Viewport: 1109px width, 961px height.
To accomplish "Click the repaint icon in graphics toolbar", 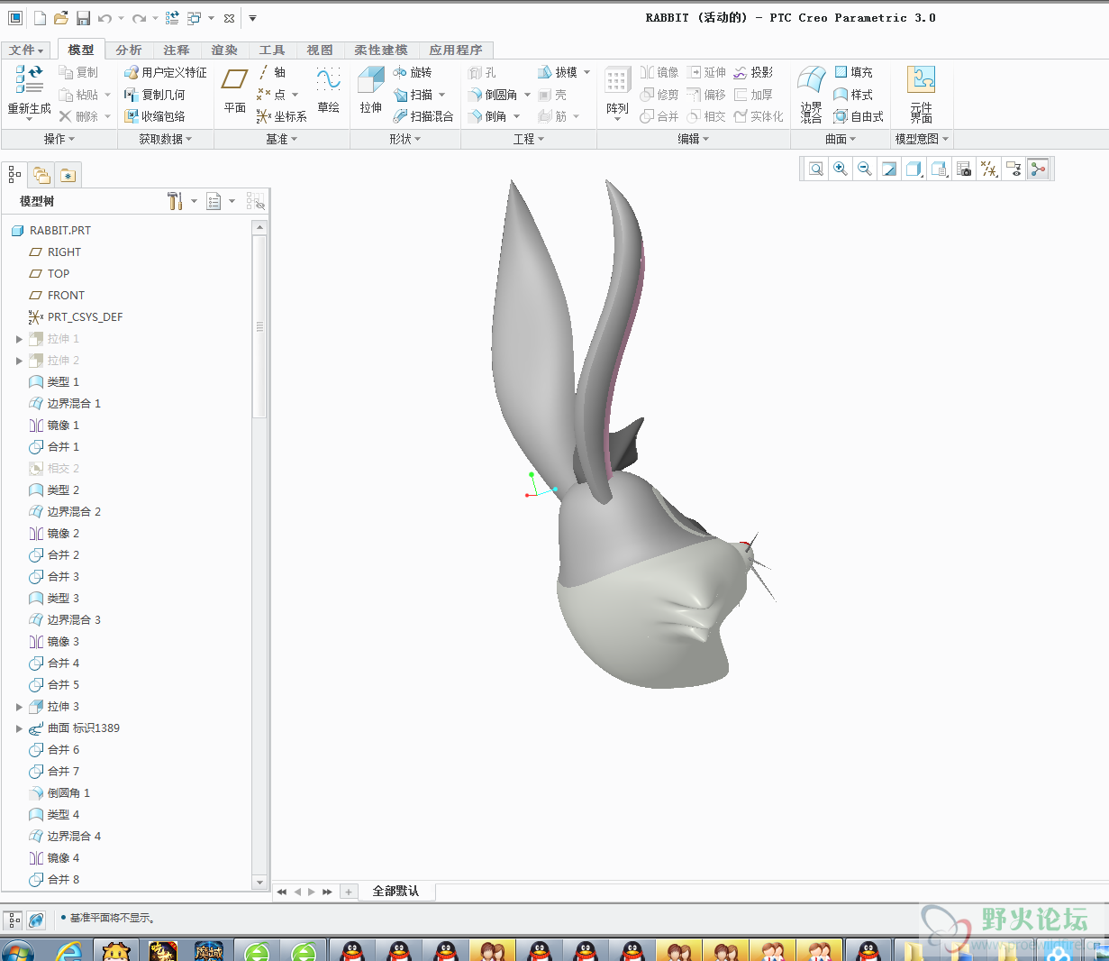I will (x=889, y=169).
